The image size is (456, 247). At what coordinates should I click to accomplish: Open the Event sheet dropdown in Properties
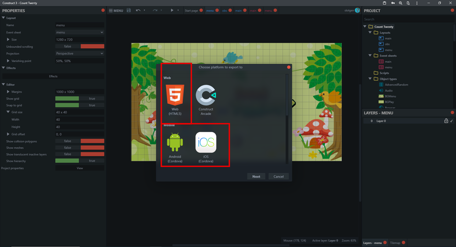click(x=80, y=32)
